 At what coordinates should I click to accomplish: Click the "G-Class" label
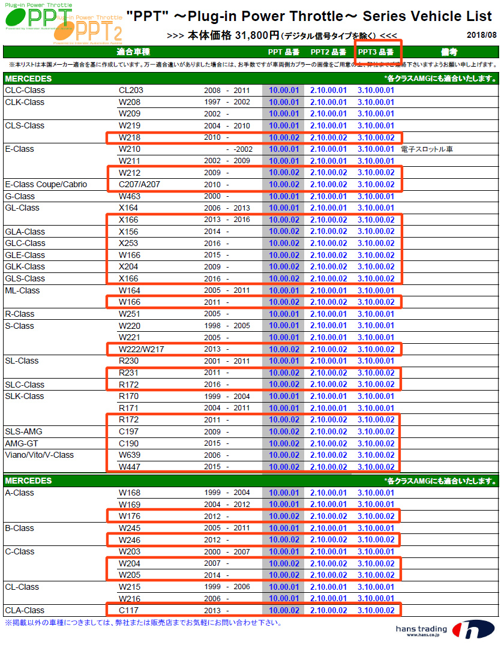click(x=20, y=196)
